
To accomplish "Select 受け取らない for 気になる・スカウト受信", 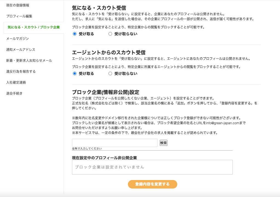I will click(x=110, y=34).
